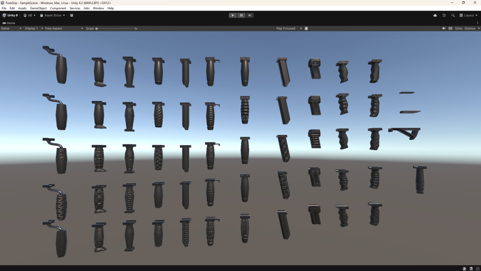Click the code optimization debug icon in status bar
Viewport: 481px width, 271px height.
pyautogui.click(x=464, y=268)
